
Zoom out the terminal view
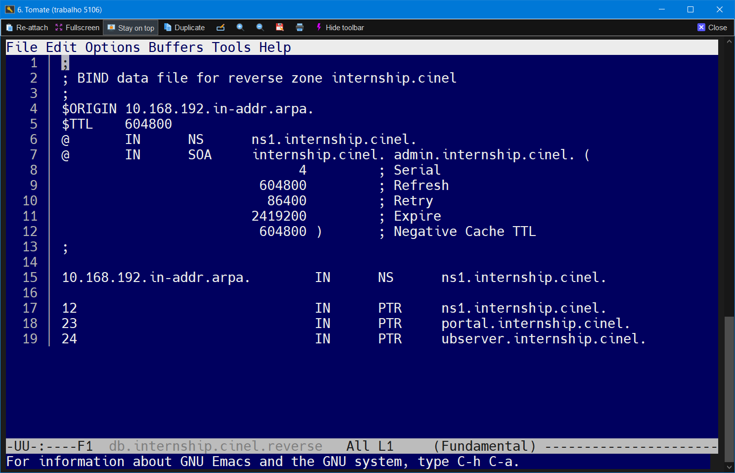[x=260, y=28]
